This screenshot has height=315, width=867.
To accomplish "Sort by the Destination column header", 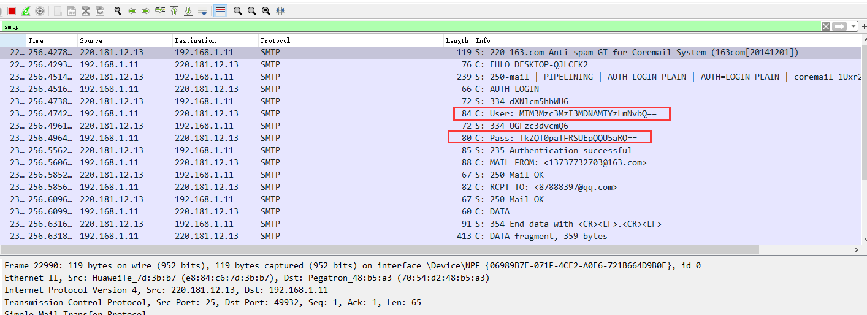I will [x=216, y=40].
